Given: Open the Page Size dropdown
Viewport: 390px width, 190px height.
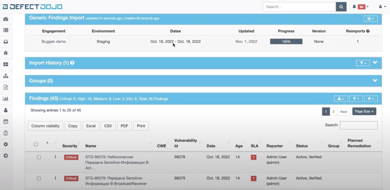Looking at the screenshot, I should 364,112.
